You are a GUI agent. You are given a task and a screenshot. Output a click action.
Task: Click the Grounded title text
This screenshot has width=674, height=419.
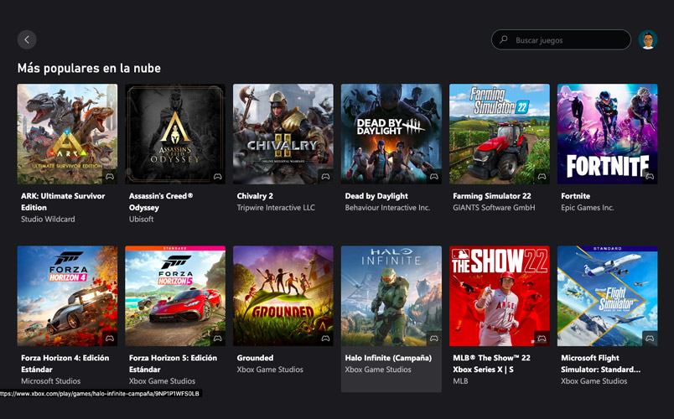click(255, 358)
